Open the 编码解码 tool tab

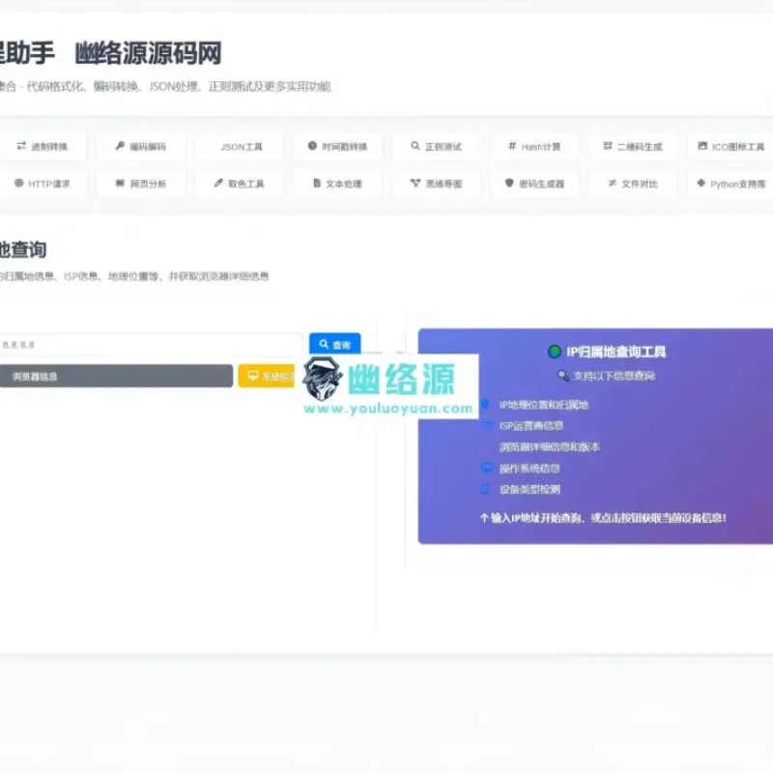[141, 147]
